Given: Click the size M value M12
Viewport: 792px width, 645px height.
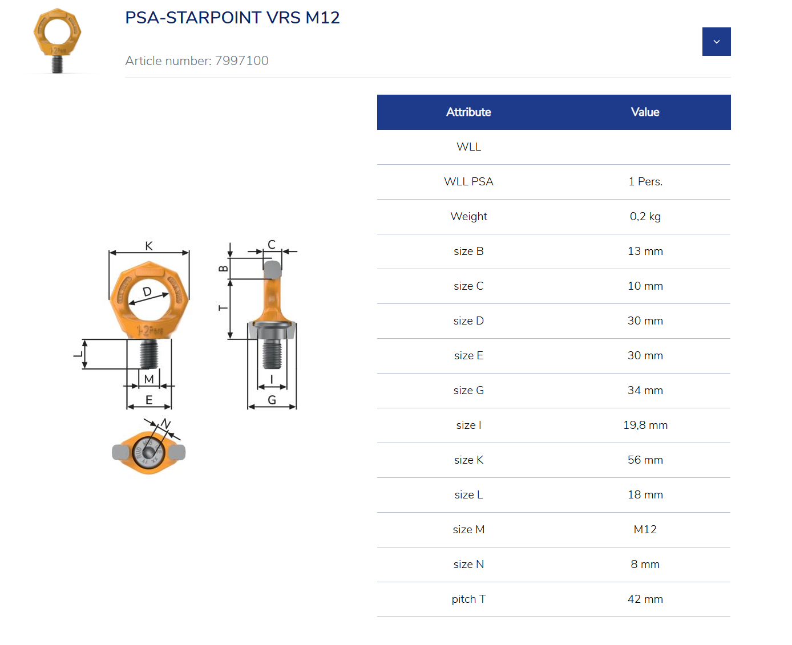Looking at the screenshot, I should click(645, 529).
